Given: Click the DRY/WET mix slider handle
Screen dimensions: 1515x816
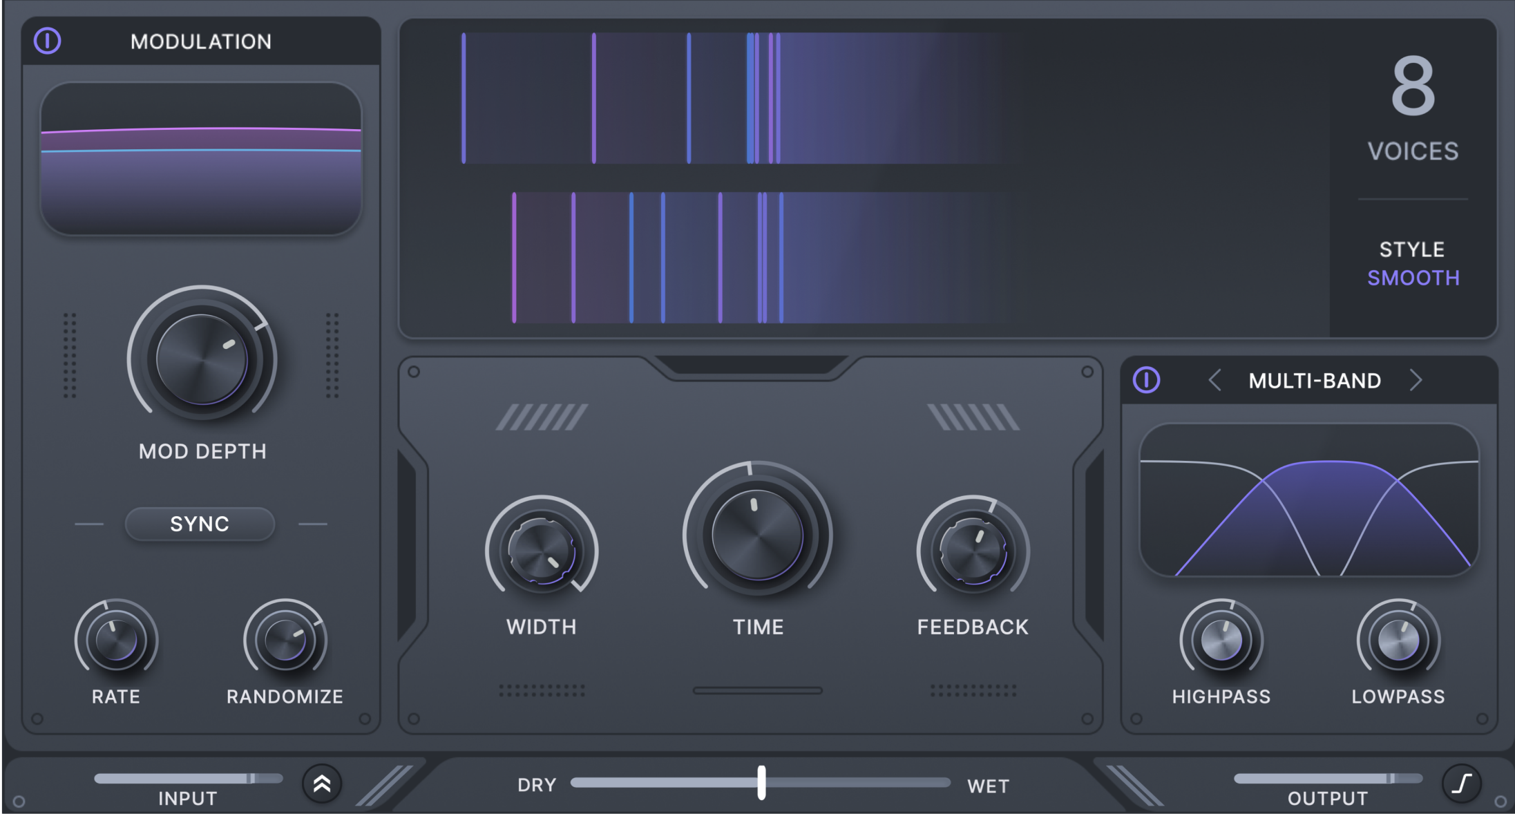Looking at the screenshot, I should (x=761, y=782).
